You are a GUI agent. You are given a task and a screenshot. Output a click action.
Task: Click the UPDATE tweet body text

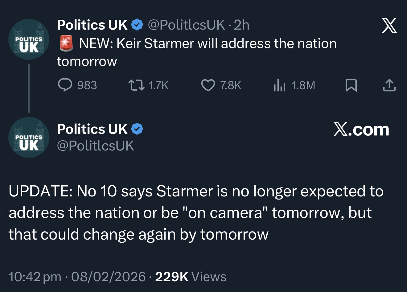196,213
